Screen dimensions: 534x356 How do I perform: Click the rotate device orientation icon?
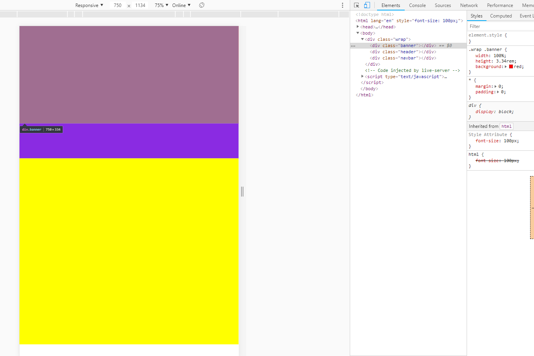(x=202, y=5)
